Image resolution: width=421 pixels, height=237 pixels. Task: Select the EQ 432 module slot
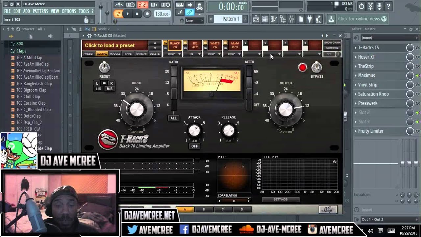click(195, 45)
